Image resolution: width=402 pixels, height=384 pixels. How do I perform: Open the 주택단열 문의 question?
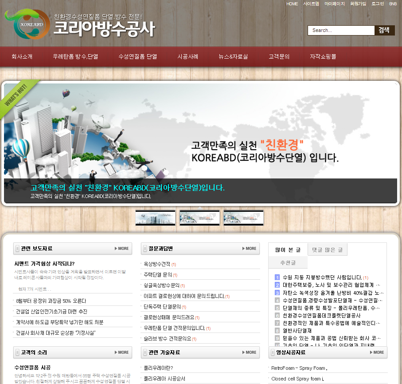pos(158,275)
